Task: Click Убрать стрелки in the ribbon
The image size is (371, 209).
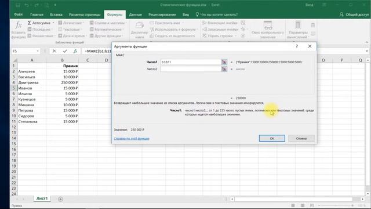Action: pyautogui.click(x=219, y=36)
